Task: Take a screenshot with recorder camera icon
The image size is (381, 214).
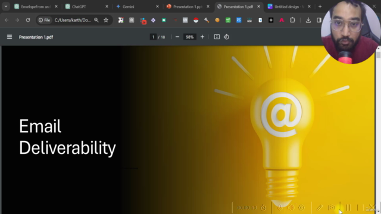Action: [x=332, y=207]
